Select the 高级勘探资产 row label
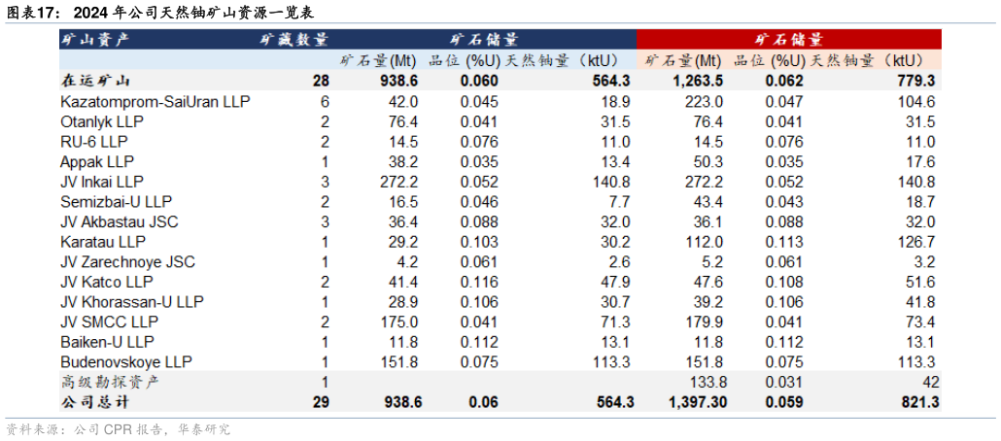 [x=109, y=383]
